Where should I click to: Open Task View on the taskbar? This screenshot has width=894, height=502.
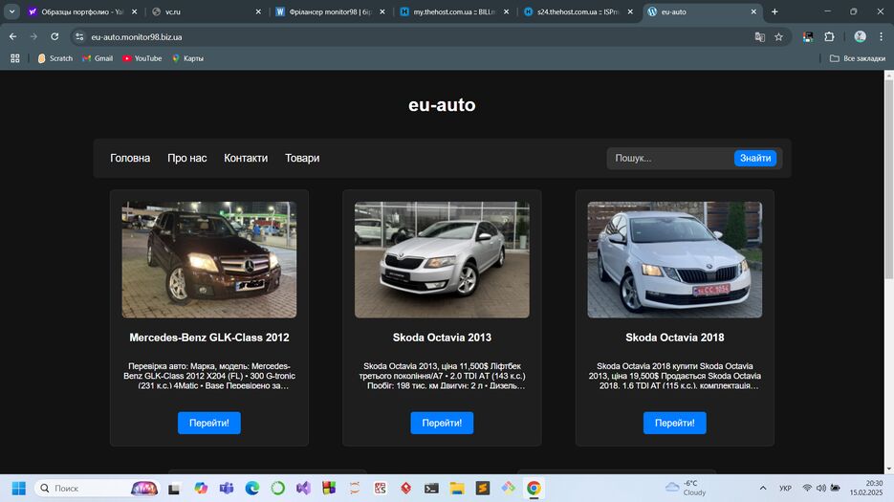click(174, 489)
